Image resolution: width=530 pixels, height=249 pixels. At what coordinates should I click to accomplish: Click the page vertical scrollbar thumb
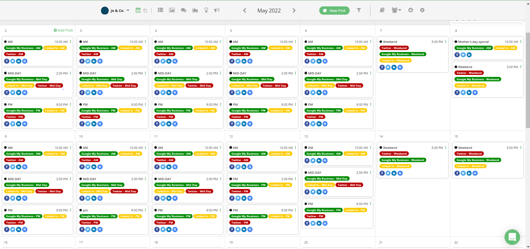[528, 80]
